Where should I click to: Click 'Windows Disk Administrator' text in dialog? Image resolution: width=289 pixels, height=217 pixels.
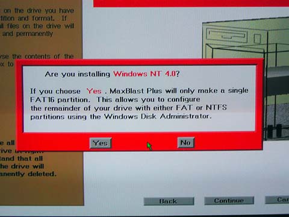coord(157,116)
